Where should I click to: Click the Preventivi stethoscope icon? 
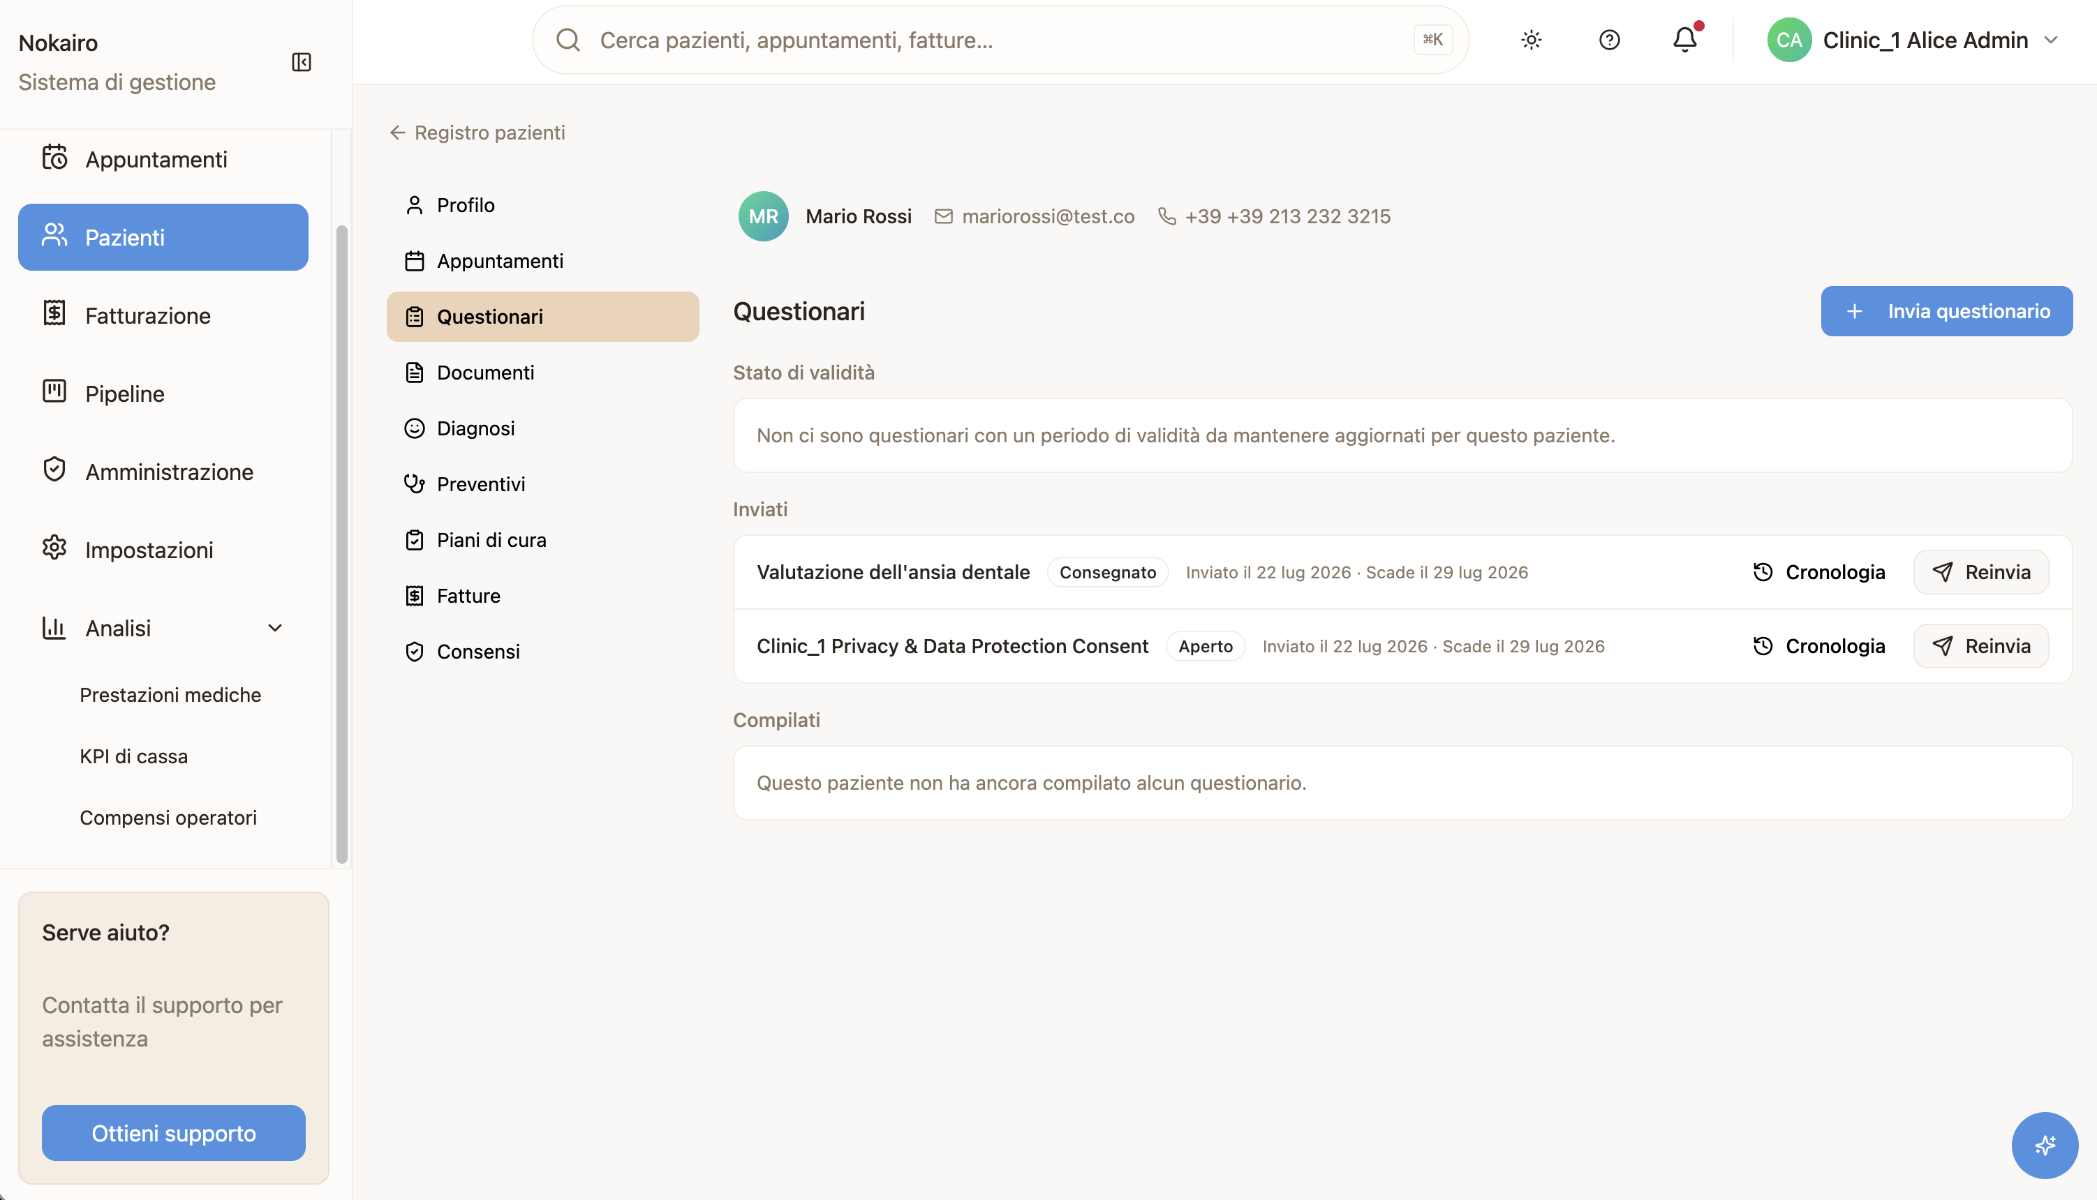[x=415, y=483]
